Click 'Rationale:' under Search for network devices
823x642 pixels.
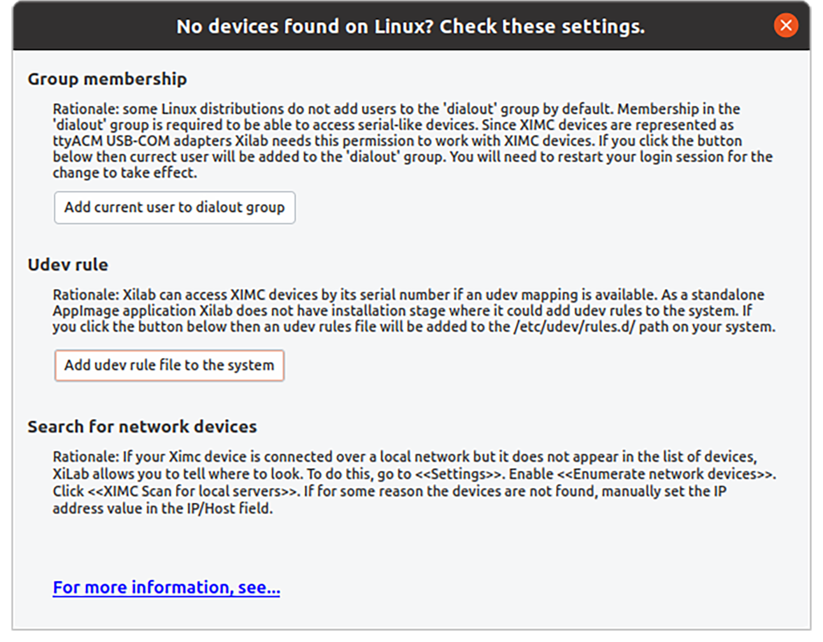85,457
